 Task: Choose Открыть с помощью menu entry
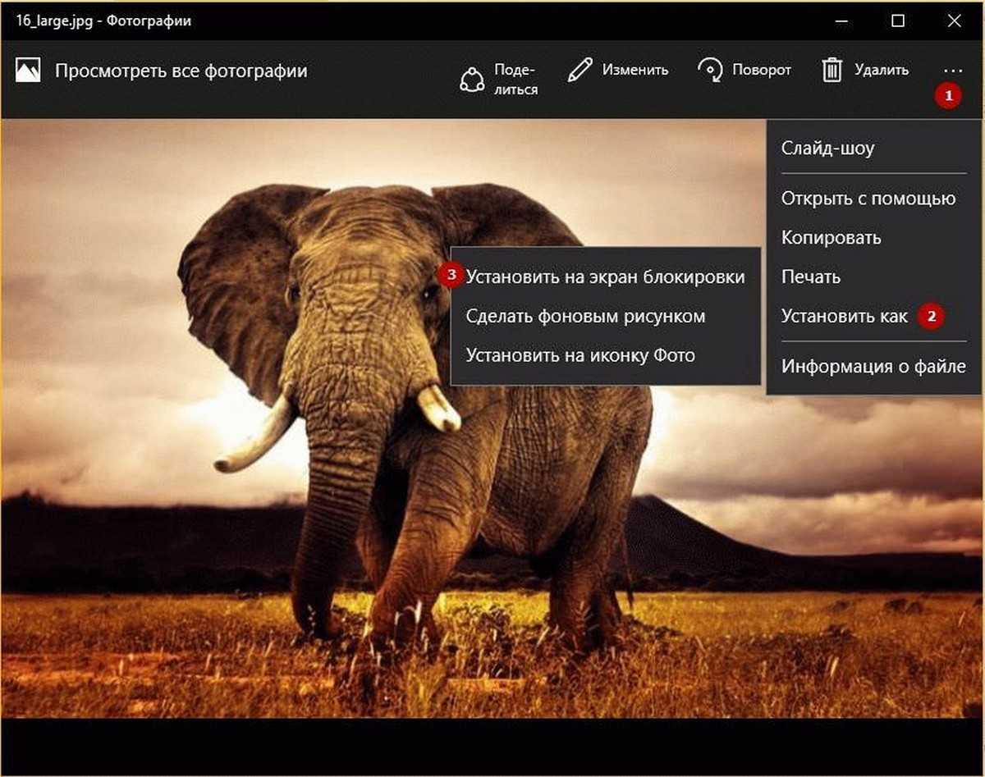[x=868, y=199]
